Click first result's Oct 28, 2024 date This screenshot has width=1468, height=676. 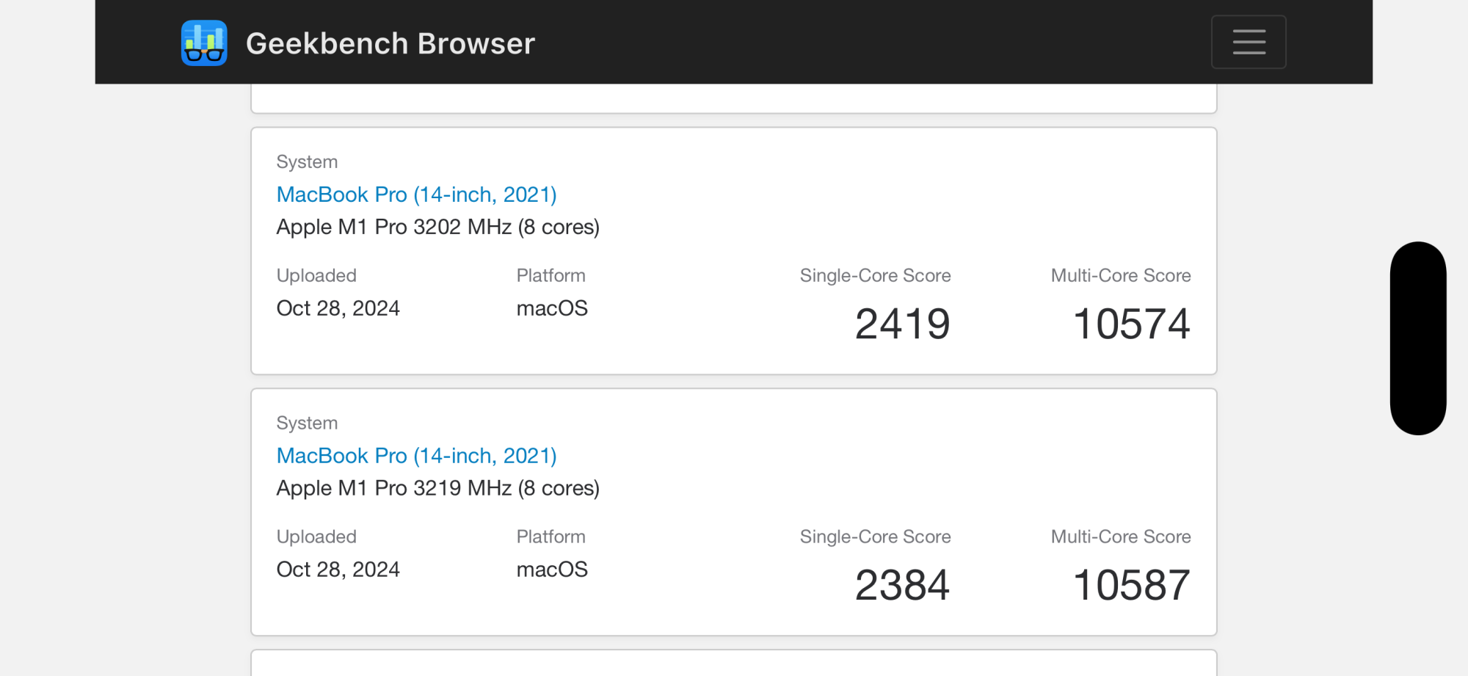point(338,308)
